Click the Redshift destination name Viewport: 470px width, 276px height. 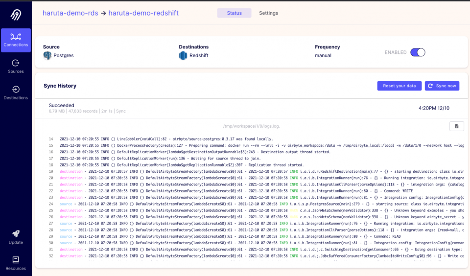pos(199,55)
